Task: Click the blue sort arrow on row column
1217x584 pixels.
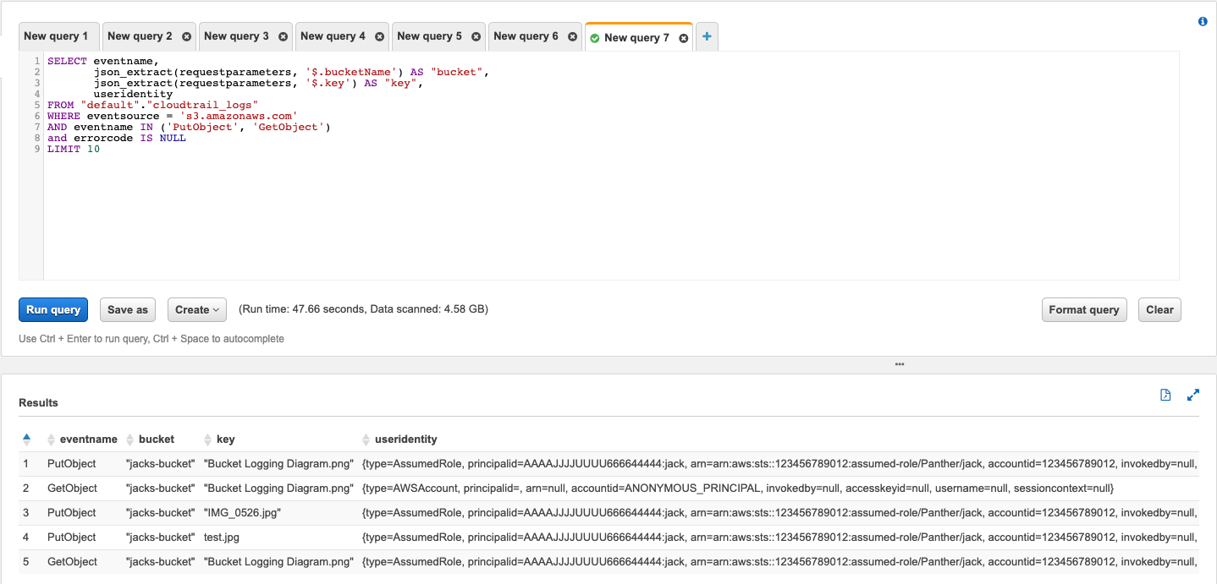Action: (26, 439)
